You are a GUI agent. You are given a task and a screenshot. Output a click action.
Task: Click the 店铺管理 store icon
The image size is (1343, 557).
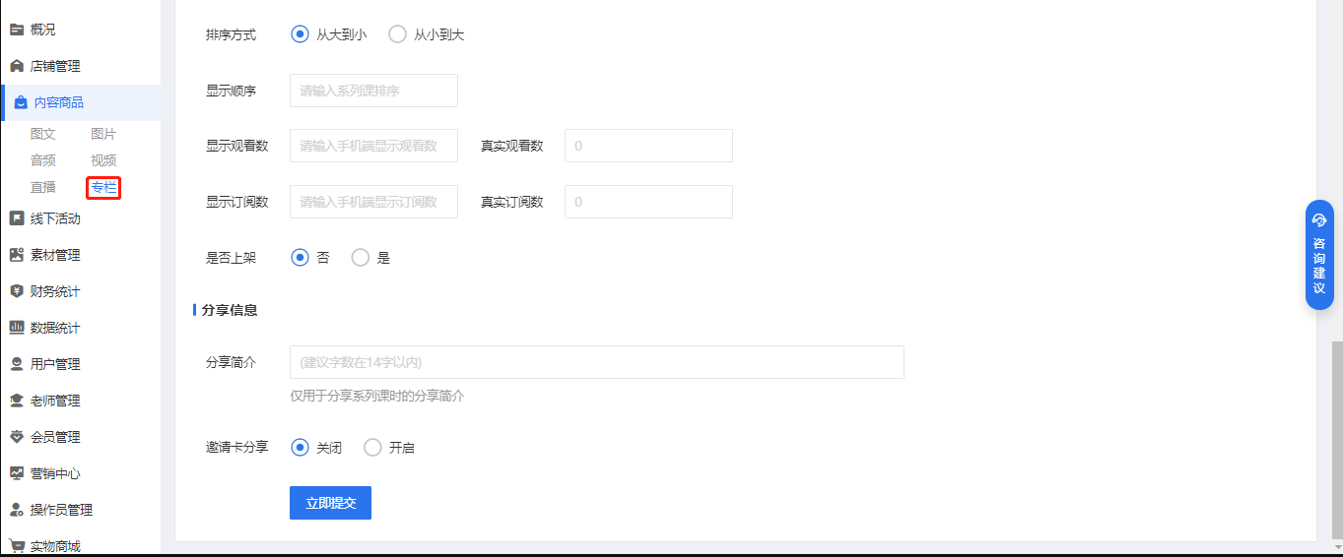point(17,66)
